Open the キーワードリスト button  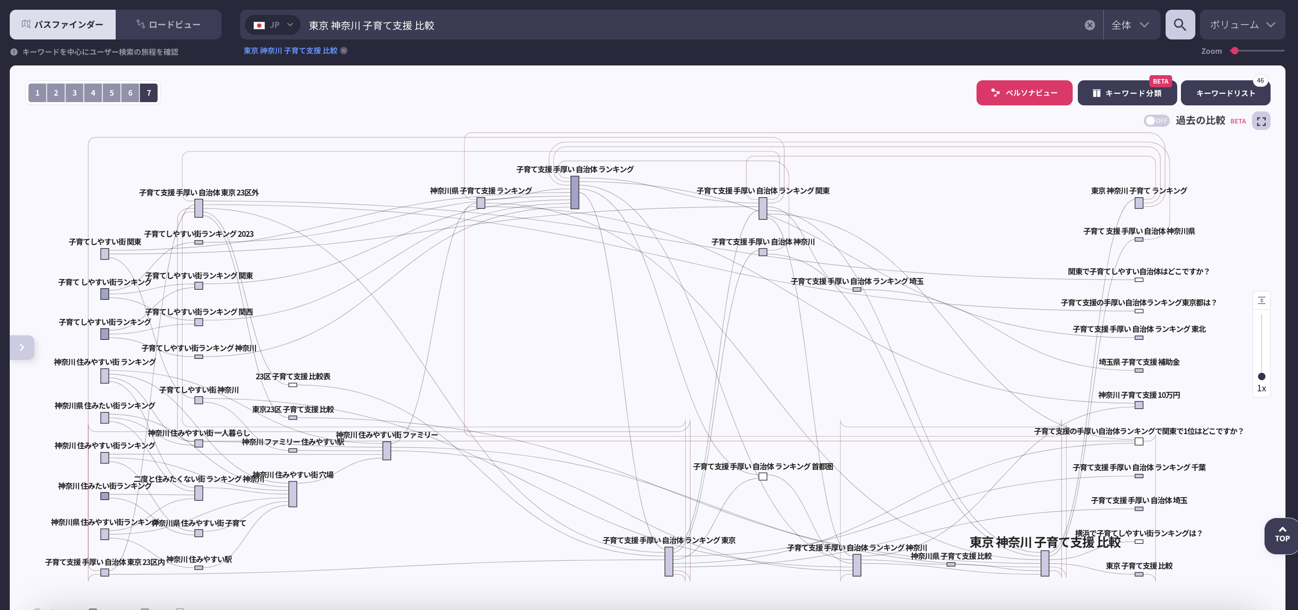[x=1225, y=93]
